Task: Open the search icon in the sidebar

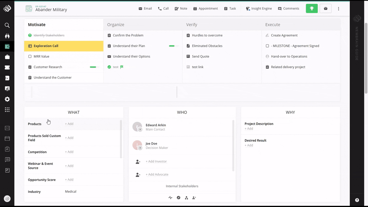Action: coord(7,25)
